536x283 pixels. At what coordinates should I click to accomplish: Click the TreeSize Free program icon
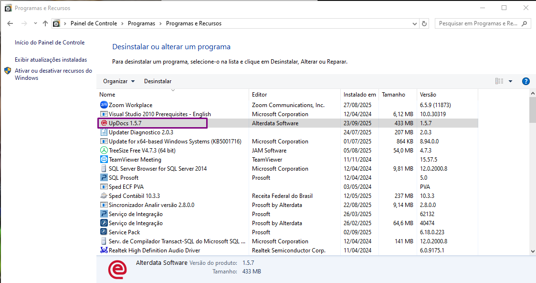point(104,151)
